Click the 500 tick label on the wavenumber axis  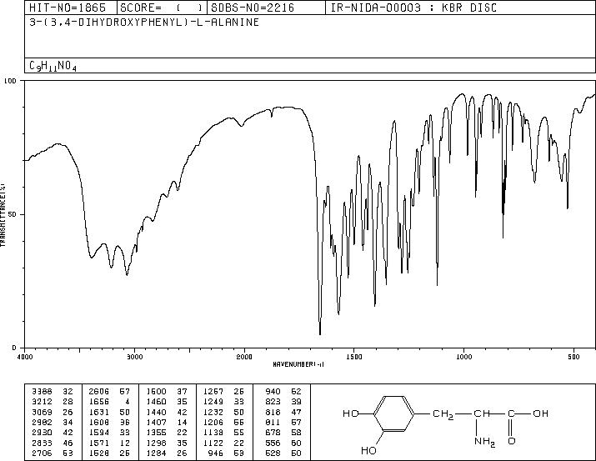pyautogui.click(x=573, y=357)
